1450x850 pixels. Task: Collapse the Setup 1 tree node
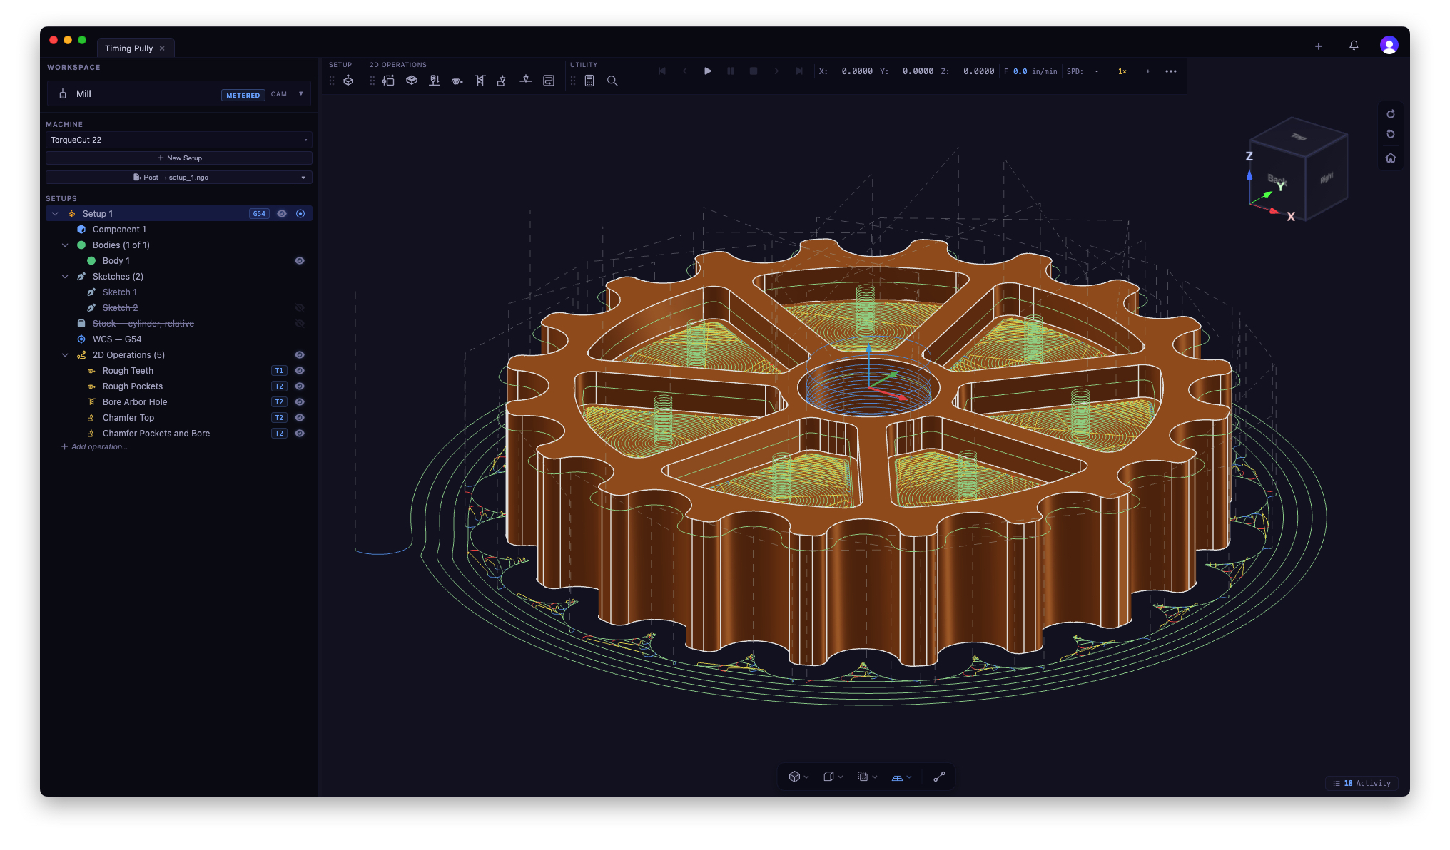[x=55, y=214]
